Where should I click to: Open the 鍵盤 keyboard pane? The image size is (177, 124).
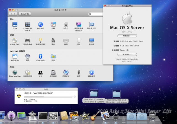[66, 41]
